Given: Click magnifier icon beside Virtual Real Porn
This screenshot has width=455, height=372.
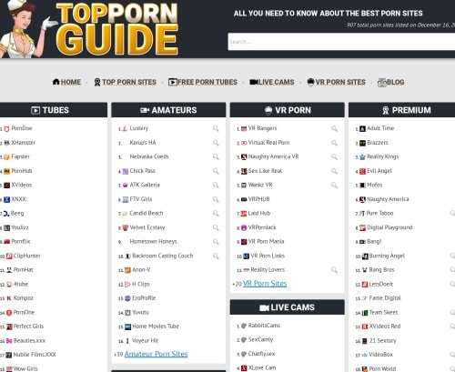Looking at the screenshot, I should (334, 143).
